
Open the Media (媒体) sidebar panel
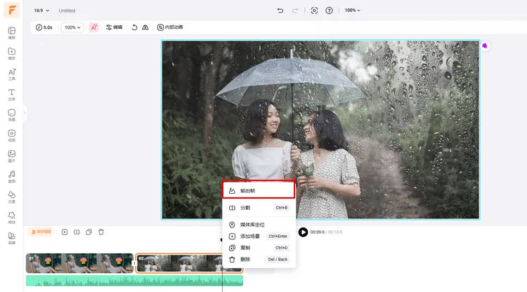(11, 53)
